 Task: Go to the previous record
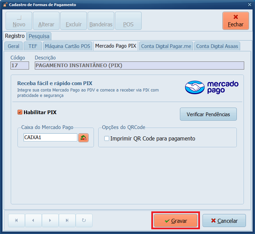click(x=33, y=220)
